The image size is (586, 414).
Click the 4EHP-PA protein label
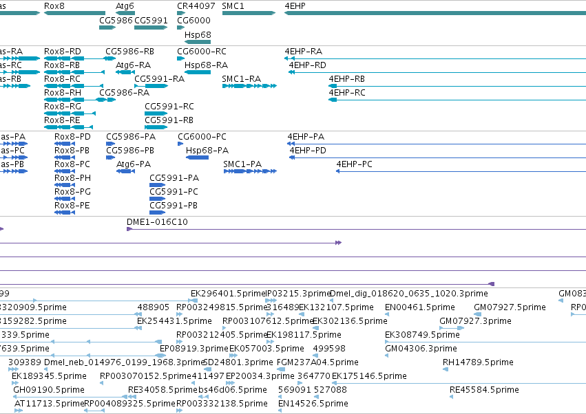[306, 137]
